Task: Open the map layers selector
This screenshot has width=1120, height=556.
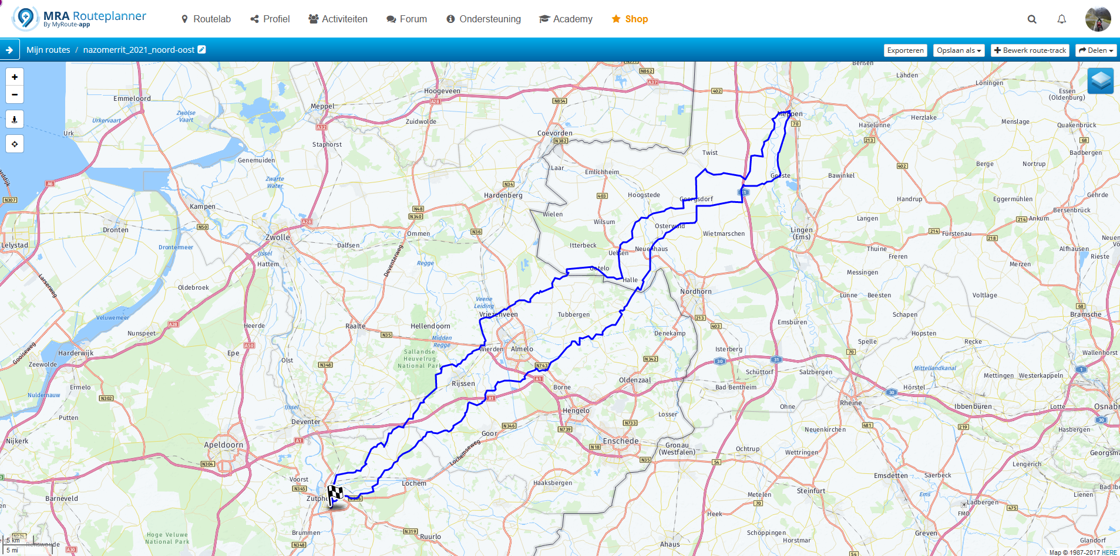Action: (x=1100, y=81)
